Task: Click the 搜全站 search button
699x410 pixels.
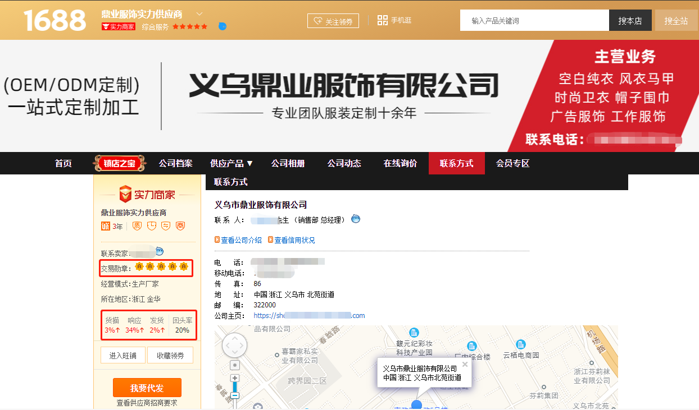Action: pos(676,21)
